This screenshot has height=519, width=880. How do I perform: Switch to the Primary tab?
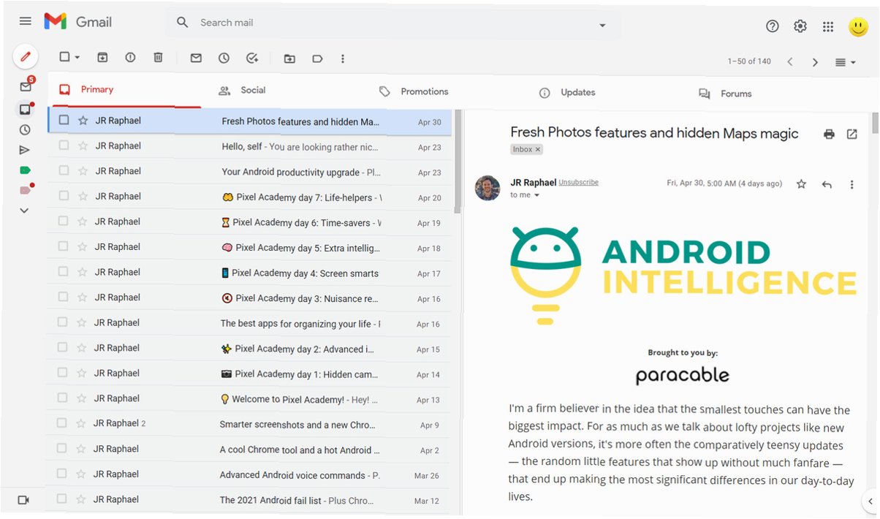(124, 90)
